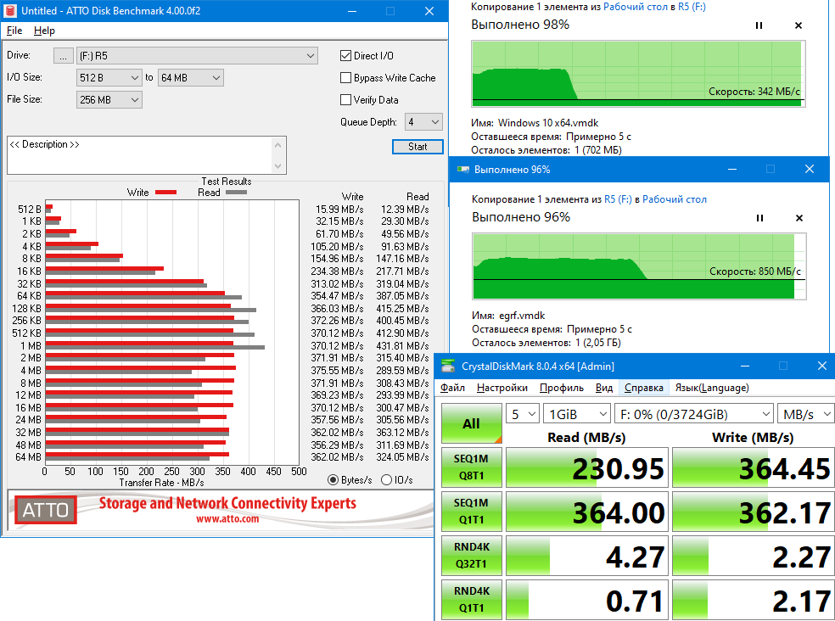835x621 pixels.
Task: Open the Рабочий стол destination link in 96% copy
Action: (x=674, y=199)
